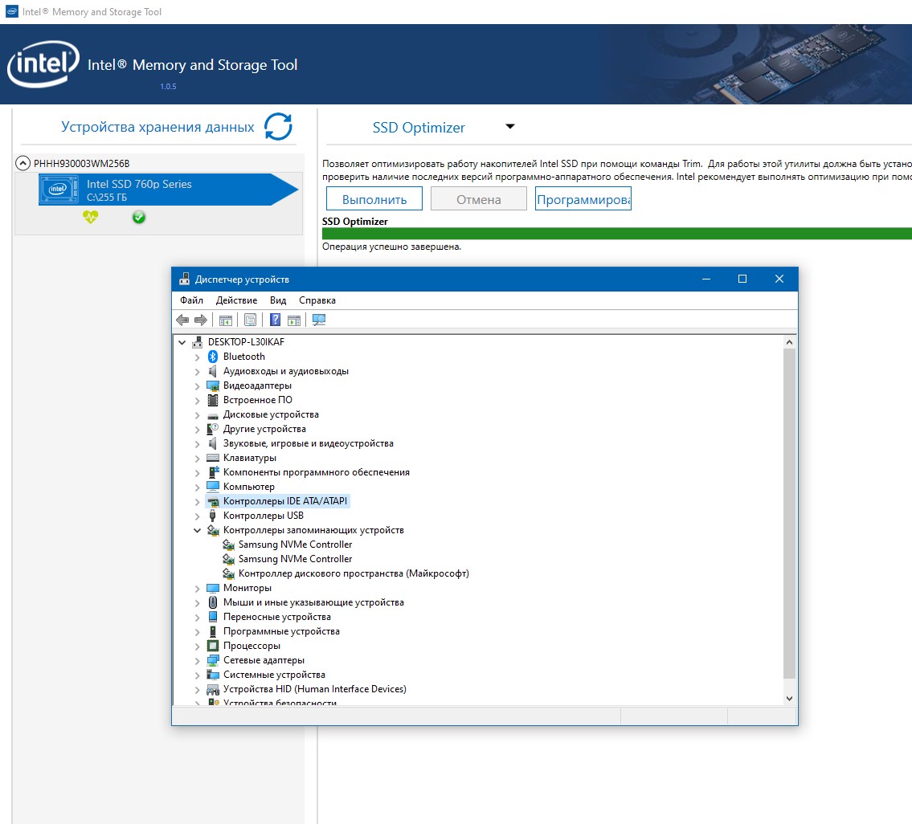Select Аудиовходы и аудиовыходы row
The height and width of the screenshot is (824, 912).
285,371
